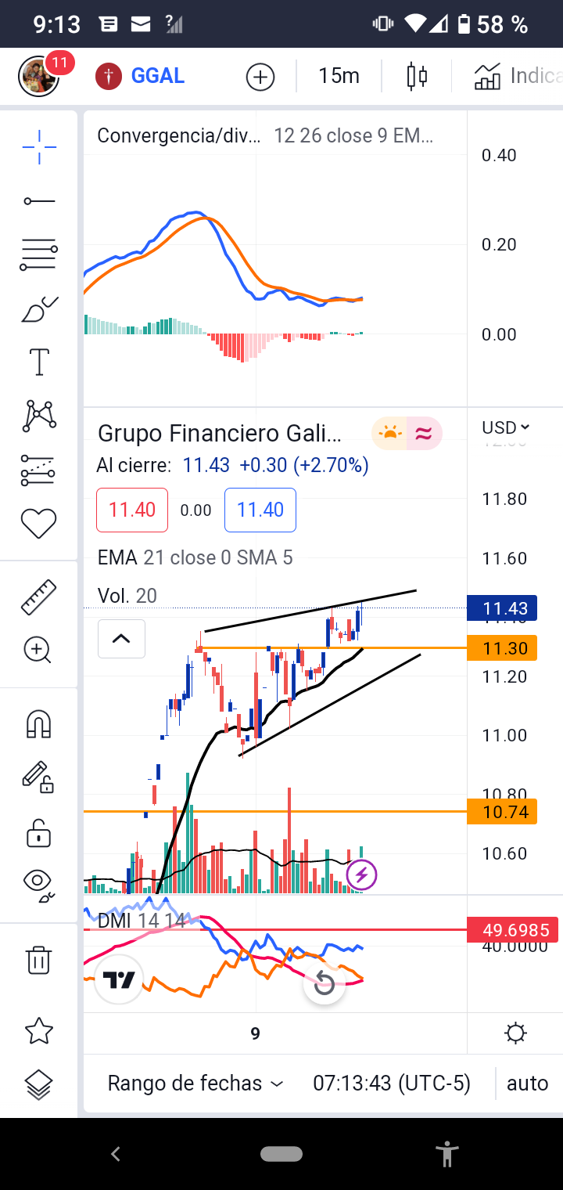Click the 11.30 orange price line label
The width and height of the screenshot is (563, 1190).
[x=501, y=648]
